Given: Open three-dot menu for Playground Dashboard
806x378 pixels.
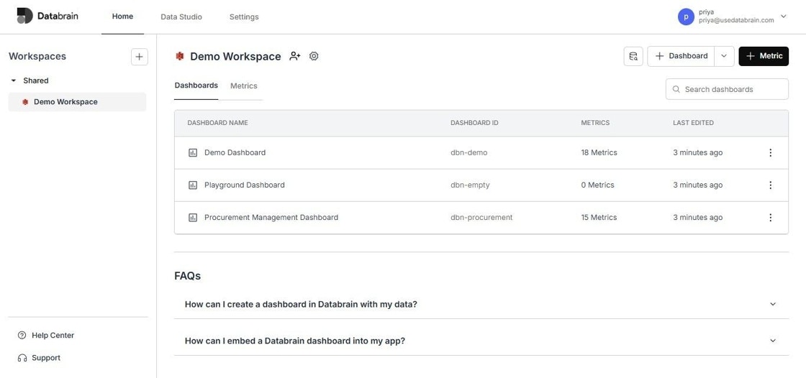Looking at the screenshot, I should [x=770, y=185].
